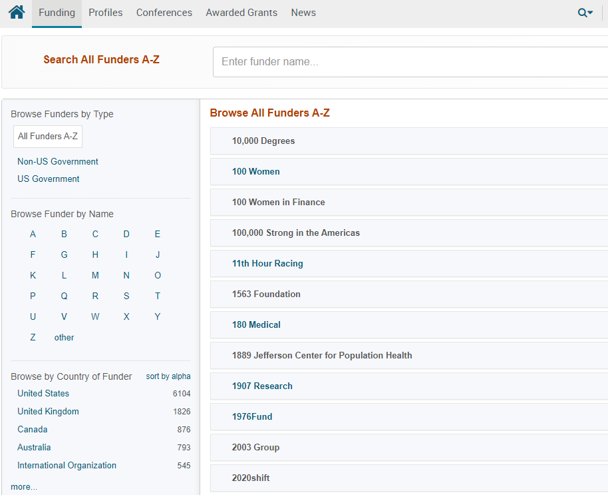This screenshot has width=608, height=495.
Task: Open 1907 Research funder row
Action: tap(262, 386)
